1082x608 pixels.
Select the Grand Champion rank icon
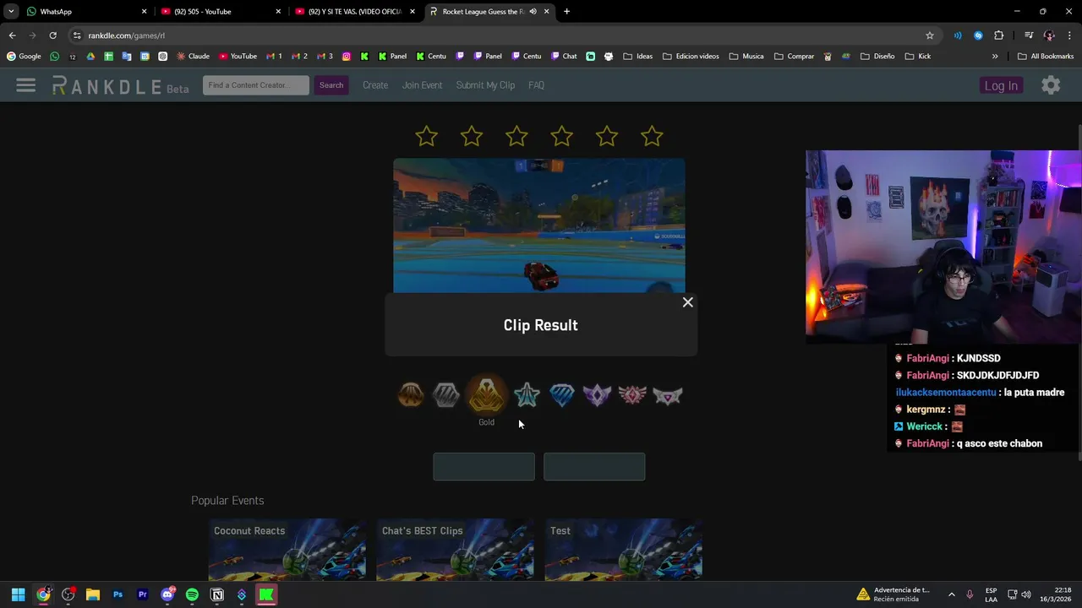coord(632,394)
